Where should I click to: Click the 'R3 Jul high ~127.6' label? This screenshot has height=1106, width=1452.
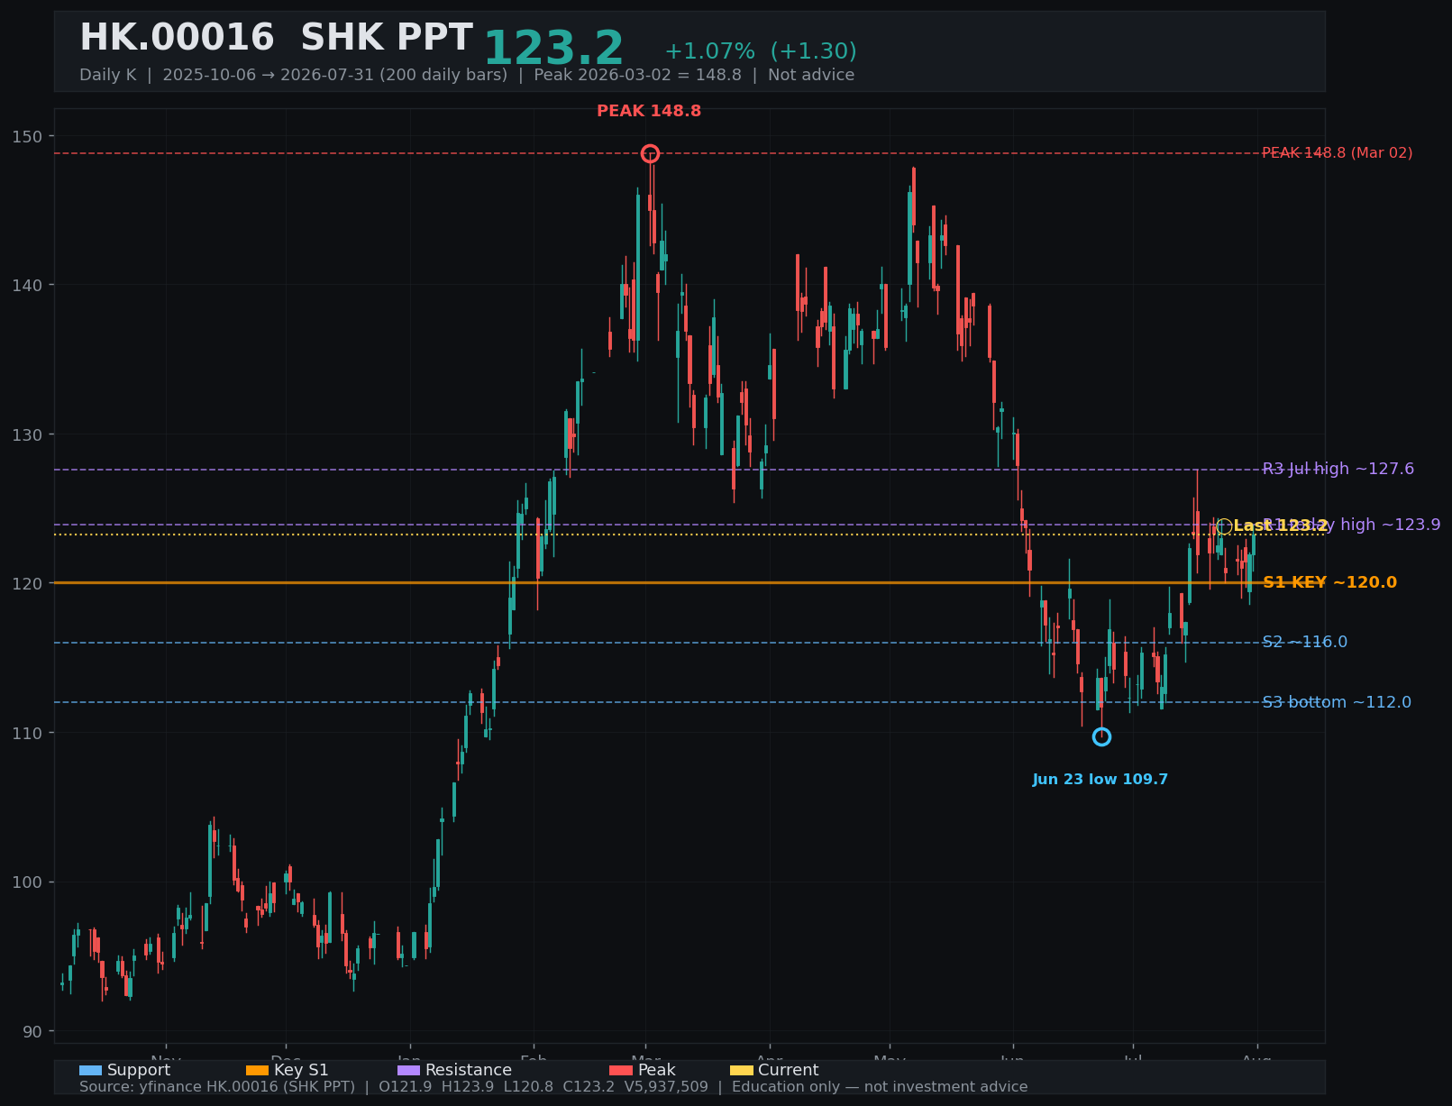[1338, 469]
